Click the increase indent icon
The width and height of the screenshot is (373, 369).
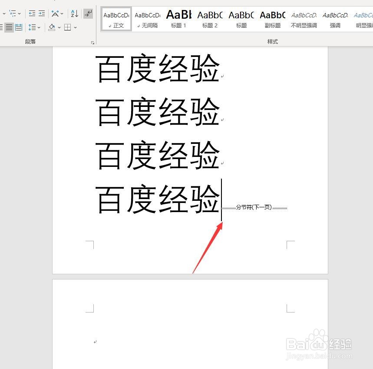pos(42,13)
